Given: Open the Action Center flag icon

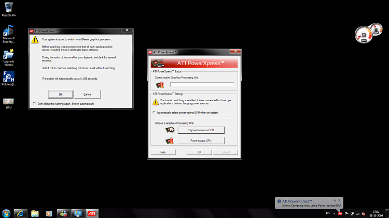Looking at the screenshot, I should point(346,213).
